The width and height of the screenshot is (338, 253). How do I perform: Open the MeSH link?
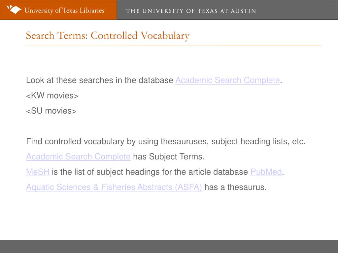point(38,172)
